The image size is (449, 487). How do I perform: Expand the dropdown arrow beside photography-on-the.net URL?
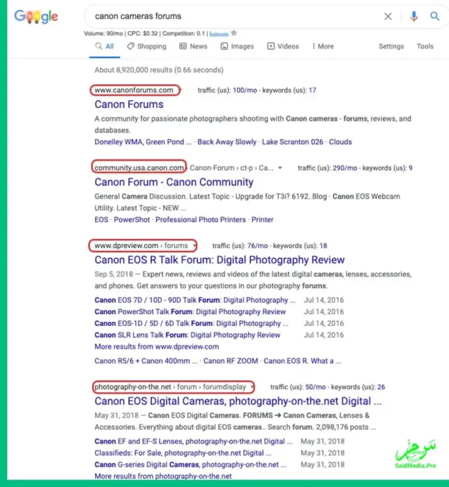pos(252,386)
